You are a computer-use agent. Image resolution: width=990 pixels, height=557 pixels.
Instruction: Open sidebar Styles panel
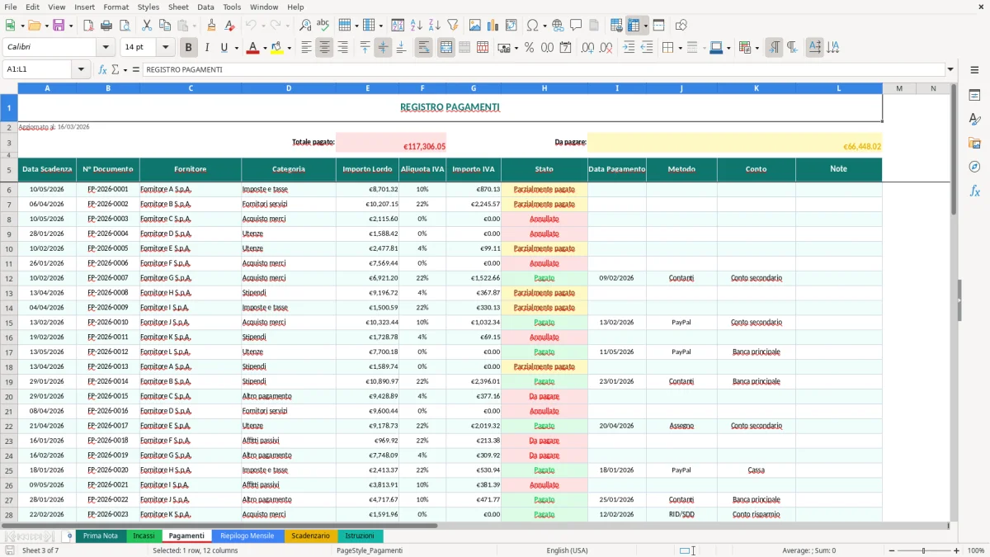click(974, 120)
